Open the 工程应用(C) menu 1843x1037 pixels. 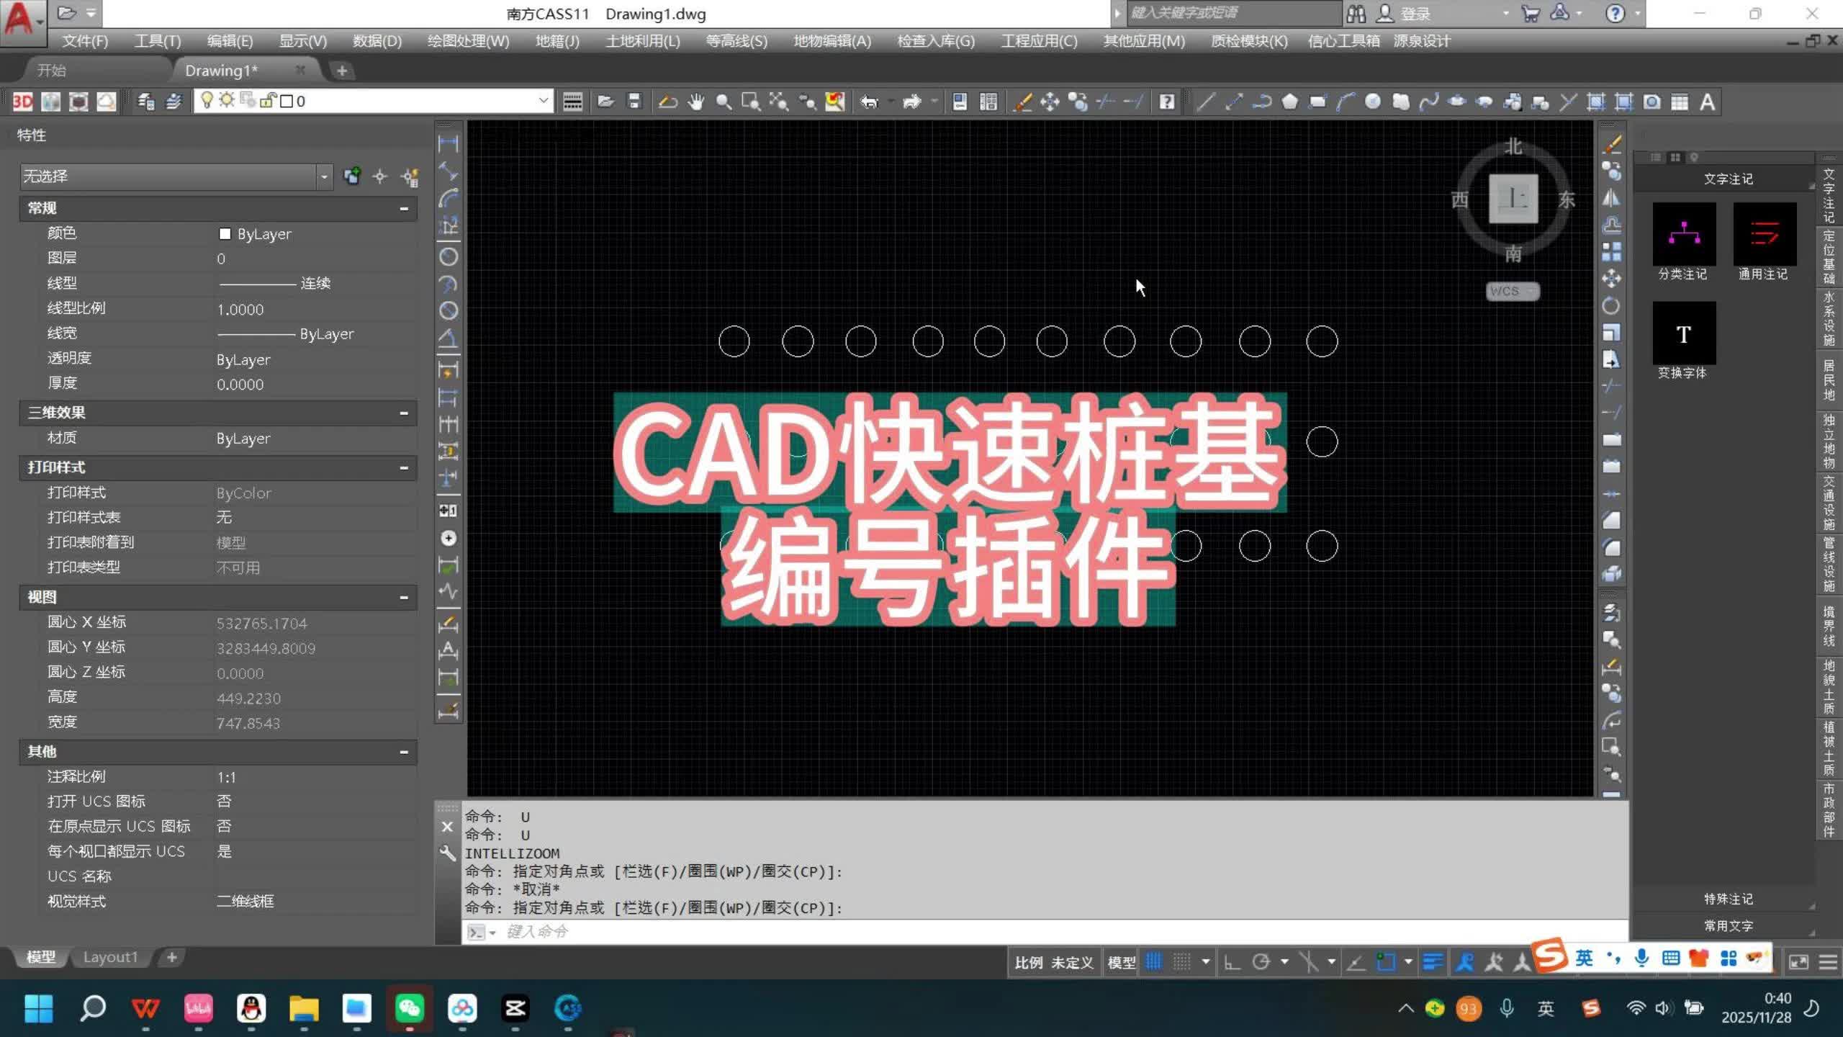click(x=1039, y=41)
